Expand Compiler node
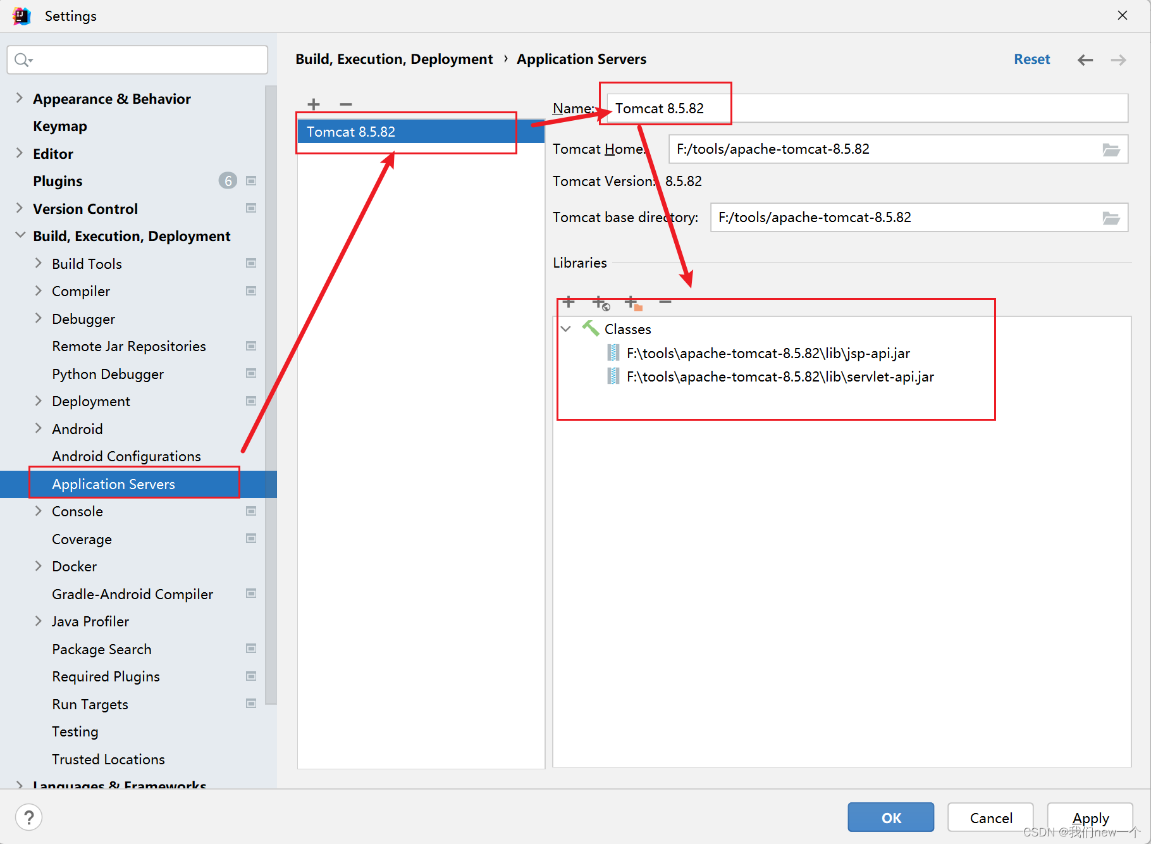This screenshot has width=1151, height=844. point(39,290)
